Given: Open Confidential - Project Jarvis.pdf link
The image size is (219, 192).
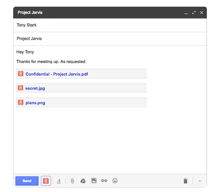Looking at the screenshot, I should (57, 74).
